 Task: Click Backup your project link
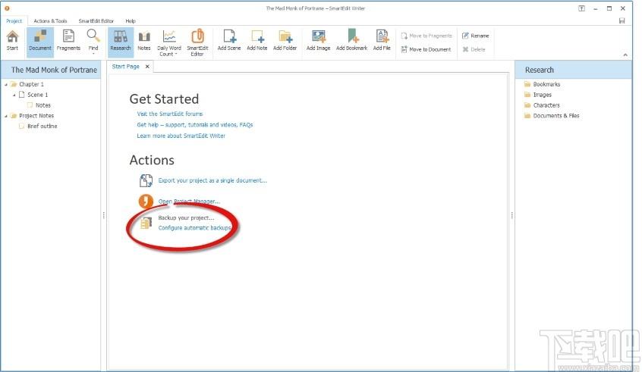(186, 218)
